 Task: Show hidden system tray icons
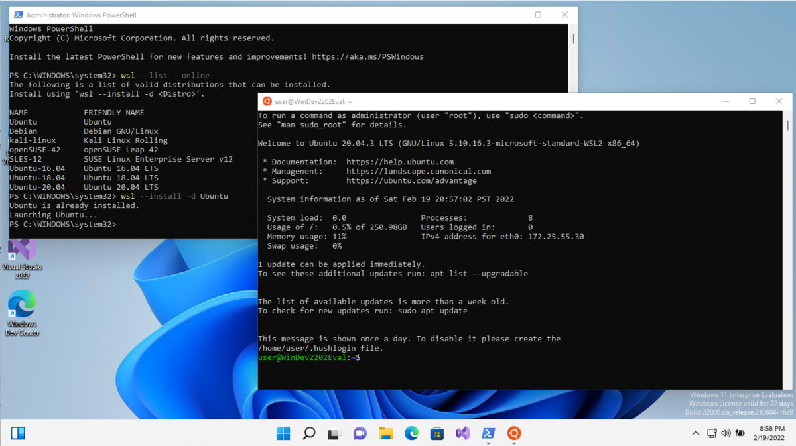click(x=695, y=433)
